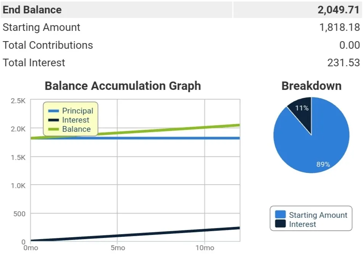The width and height of the screenshot is (363, 257).
Task: Click the Total Interest value 231.53
Action: 344,63
